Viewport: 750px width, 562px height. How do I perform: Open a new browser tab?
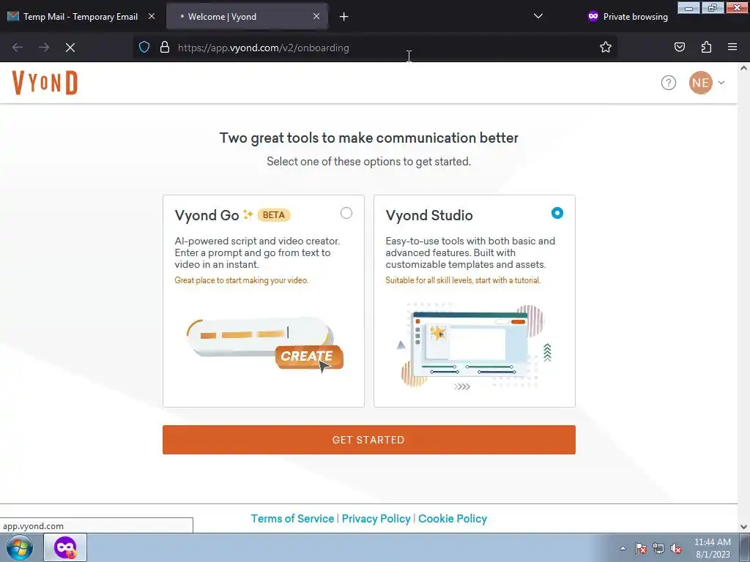(344, 17)
